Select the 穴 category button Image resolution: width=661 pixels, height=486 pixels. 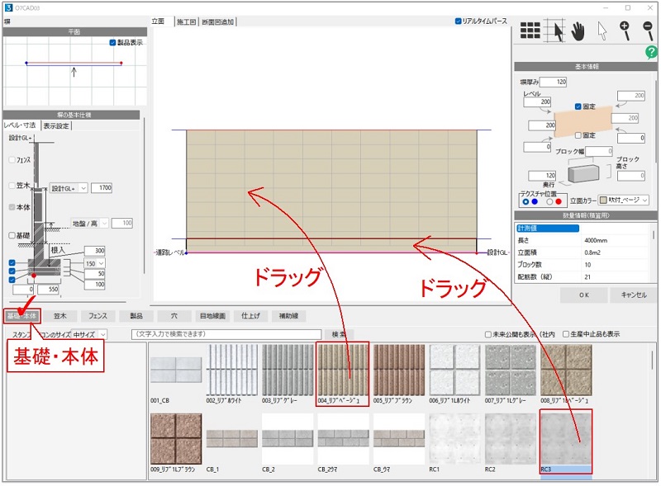[174, 316]
